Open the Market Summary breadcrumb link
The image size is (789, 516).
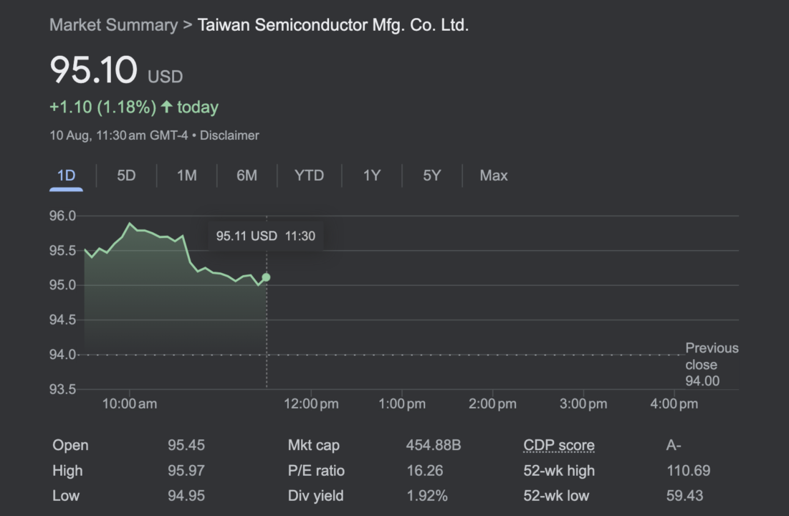click(x=114, y=24)
